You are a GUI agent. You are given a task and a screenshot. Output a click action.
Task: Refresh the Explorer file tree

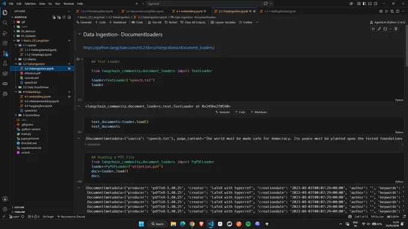click(x=64, y=17)
